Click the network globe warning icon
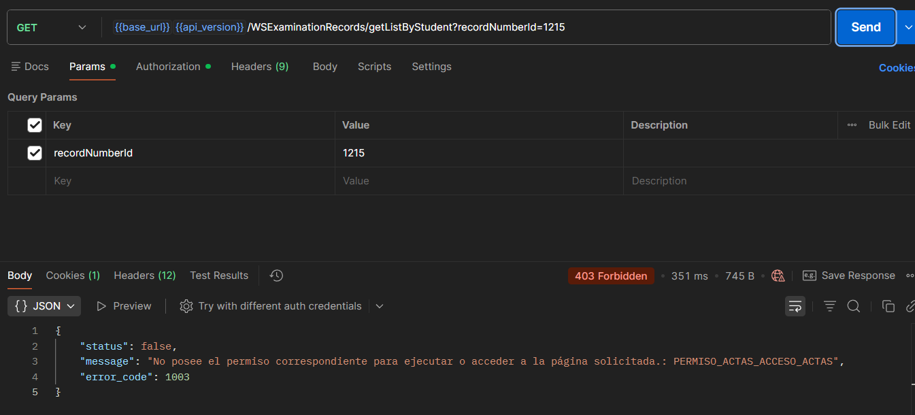 click(x=778, y=276)
